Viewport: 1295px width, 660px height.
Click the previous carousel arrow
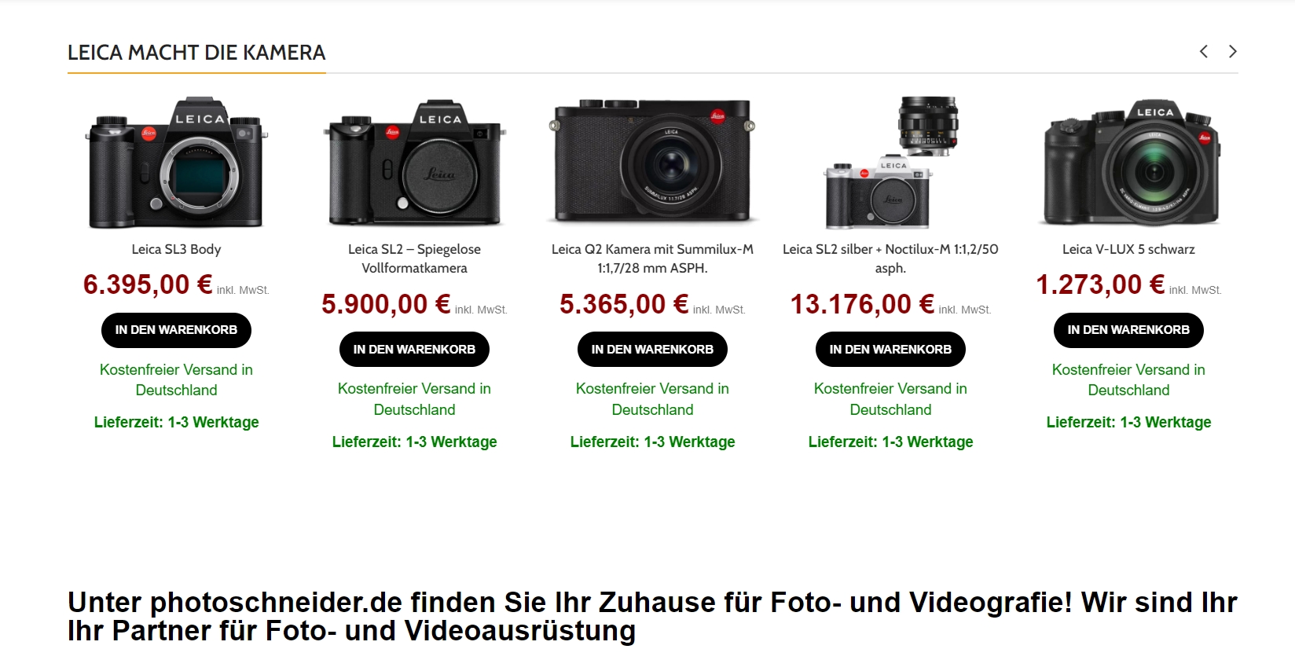1203,52
